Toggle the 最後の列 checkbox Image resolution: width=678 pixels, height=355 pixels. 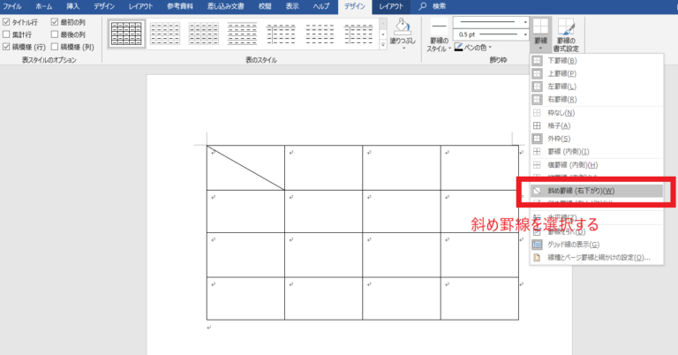55,34
